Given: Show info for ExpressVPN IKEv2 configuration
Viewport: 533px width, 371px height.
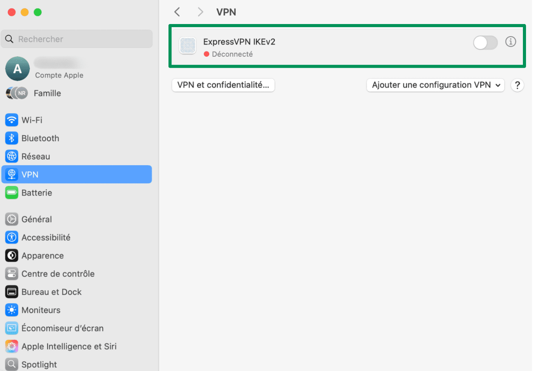Looking at the screenshot, I should tap(510, 42).
